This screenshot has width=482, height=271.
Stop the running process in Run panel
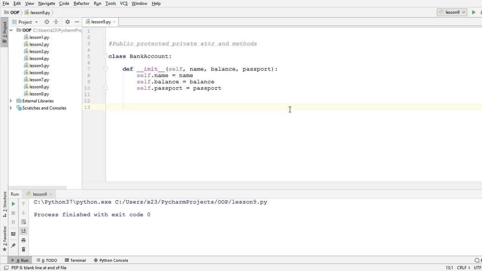point(13,213)
